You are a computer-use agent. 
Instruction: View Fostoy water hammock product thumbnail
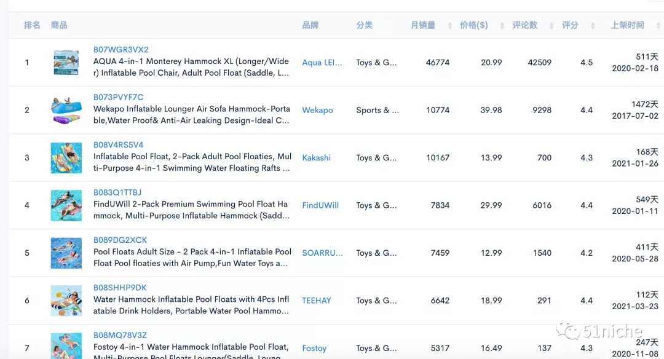pos(66,346)
